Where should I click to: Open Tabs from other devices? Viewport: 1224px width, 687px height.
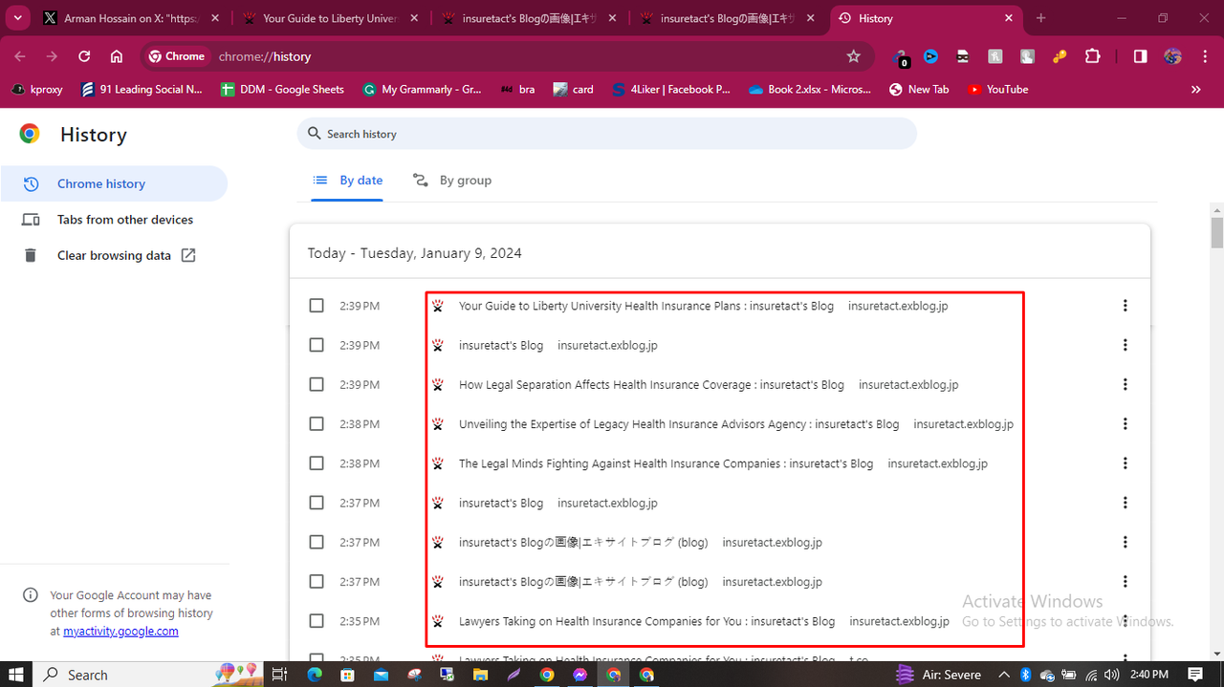(x=114, y=220)
